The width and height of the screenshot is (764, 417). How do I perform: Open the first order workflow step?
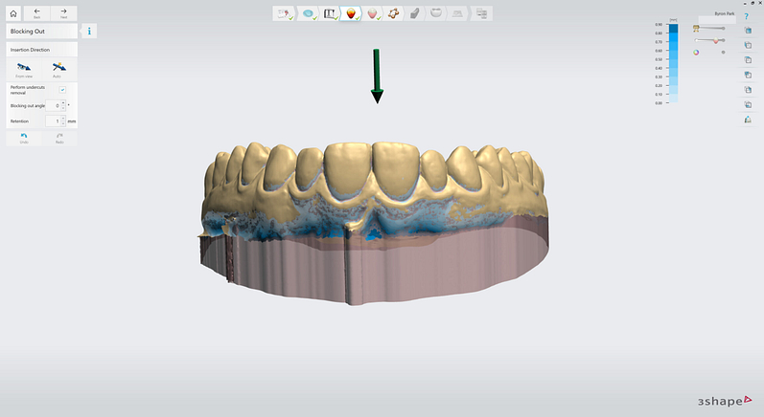[x=284, y=14]
